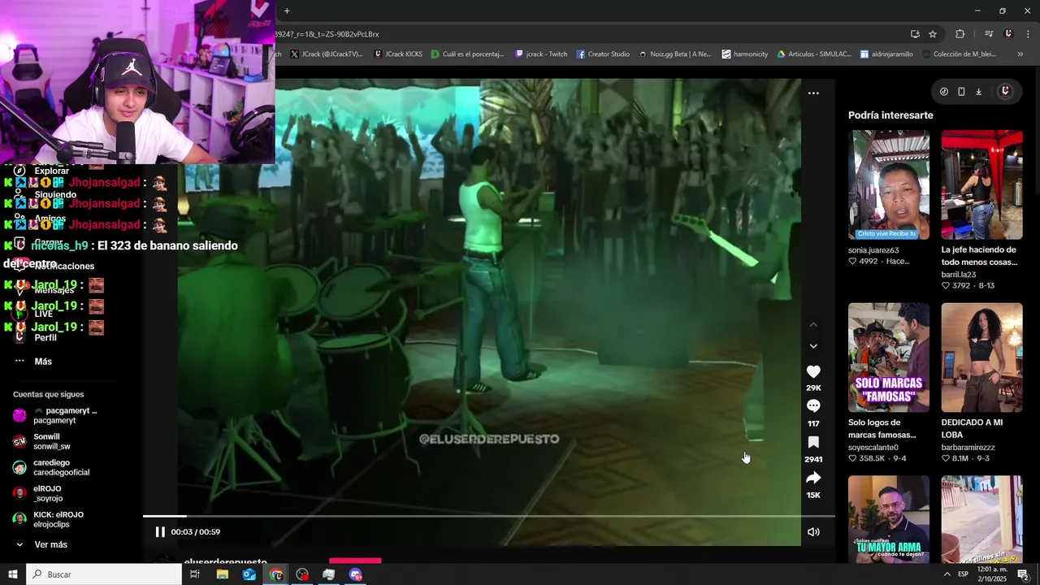Open 'Más' sidebar menu item

point(43,362)
